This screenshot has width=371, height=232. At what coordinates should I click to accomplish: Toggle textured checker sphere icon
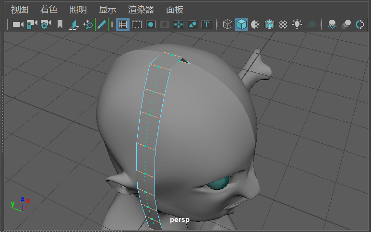coord(283,24)
